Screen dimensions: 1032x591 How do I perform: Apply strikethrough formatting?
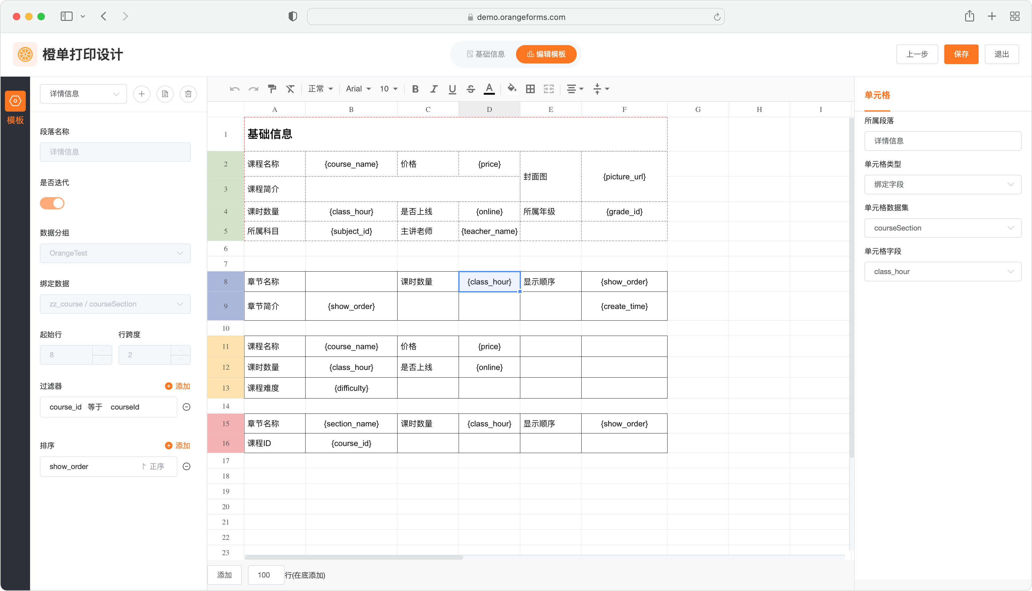[471, 89]
